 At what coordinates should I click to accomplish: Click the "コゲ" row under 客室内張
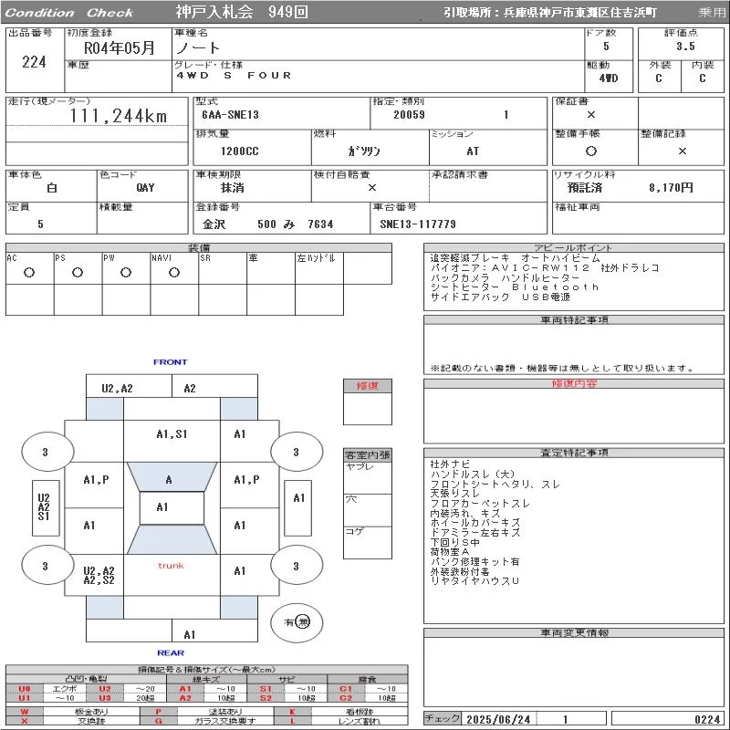click(x=368, y=542)
